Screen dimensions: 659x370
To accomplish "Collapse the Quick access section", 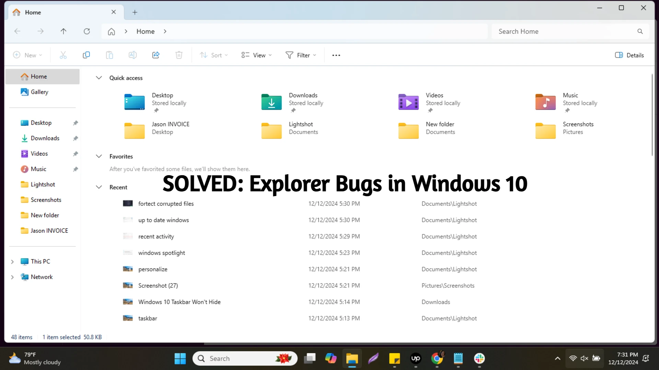I will point(99,78).
